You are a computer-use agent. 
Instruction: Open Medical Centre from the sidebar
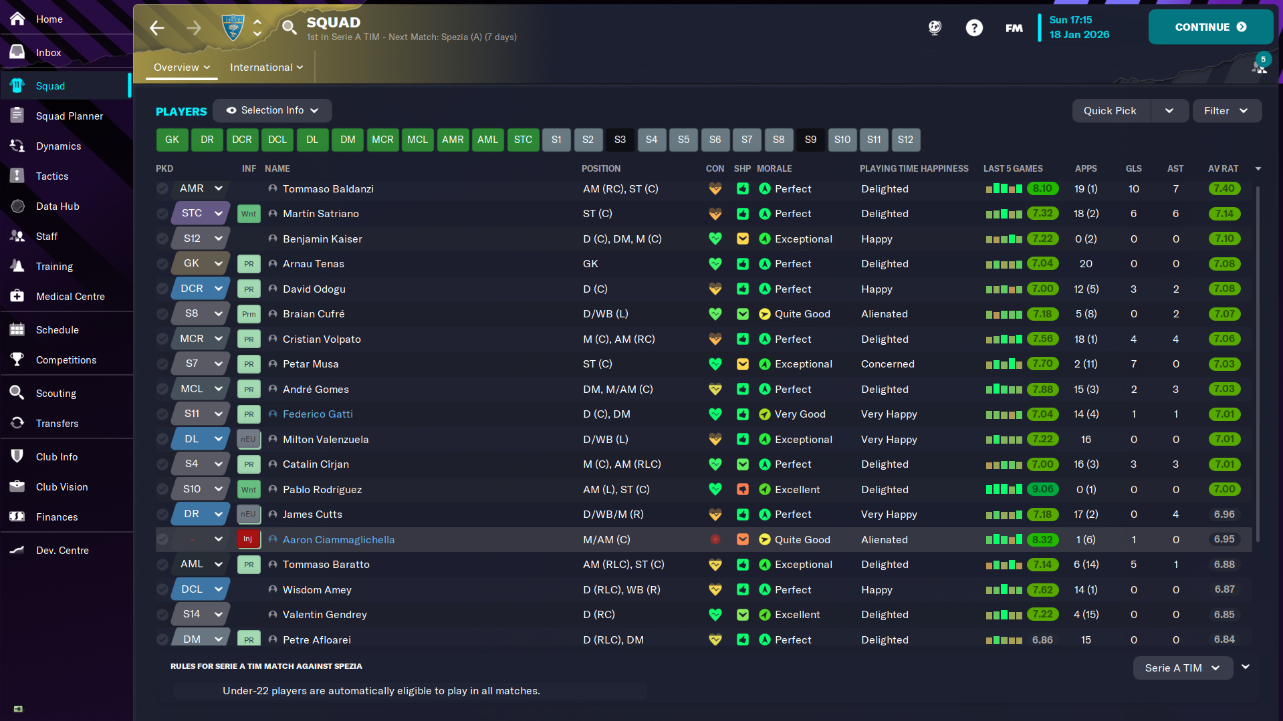click(70, 297)
